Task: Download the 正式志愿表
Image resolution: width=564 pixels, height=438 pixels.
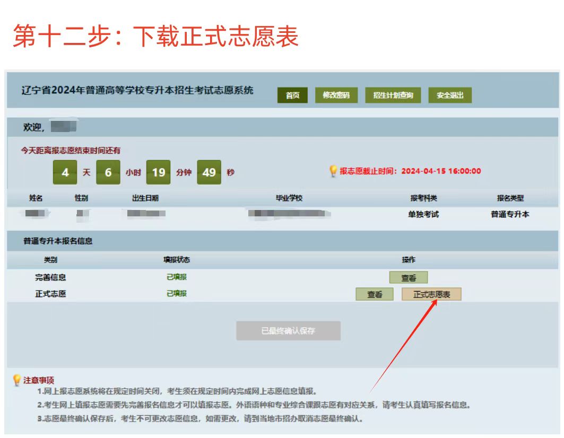Action: [x=431, y=294]
